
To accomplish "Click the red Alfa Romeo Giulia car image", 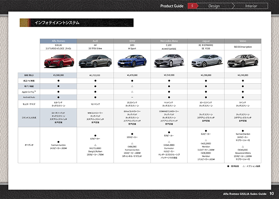I will [59, 61].
